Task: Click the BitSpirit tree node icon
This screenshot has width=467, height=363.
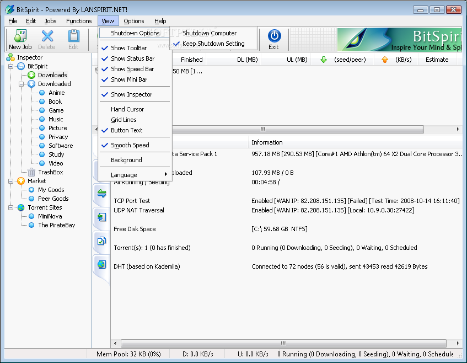Action: tap(21, 66)
